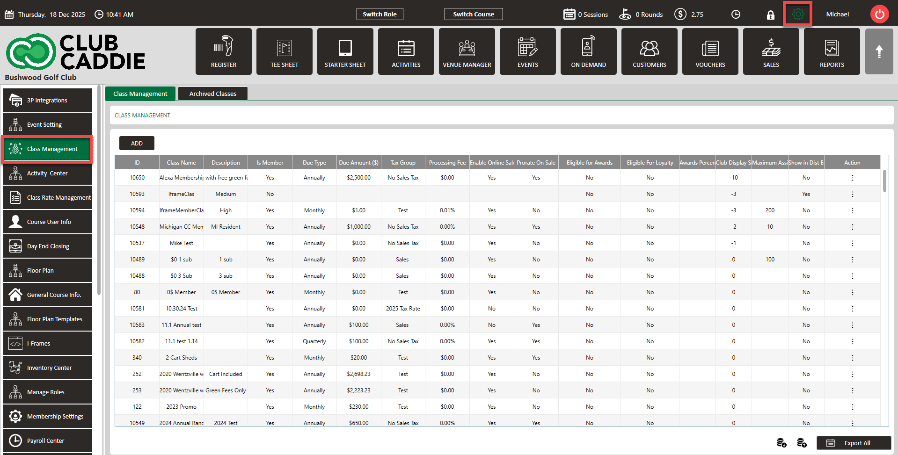
Task: Open action menu for Mike Test row
Action: click(852, 243)
